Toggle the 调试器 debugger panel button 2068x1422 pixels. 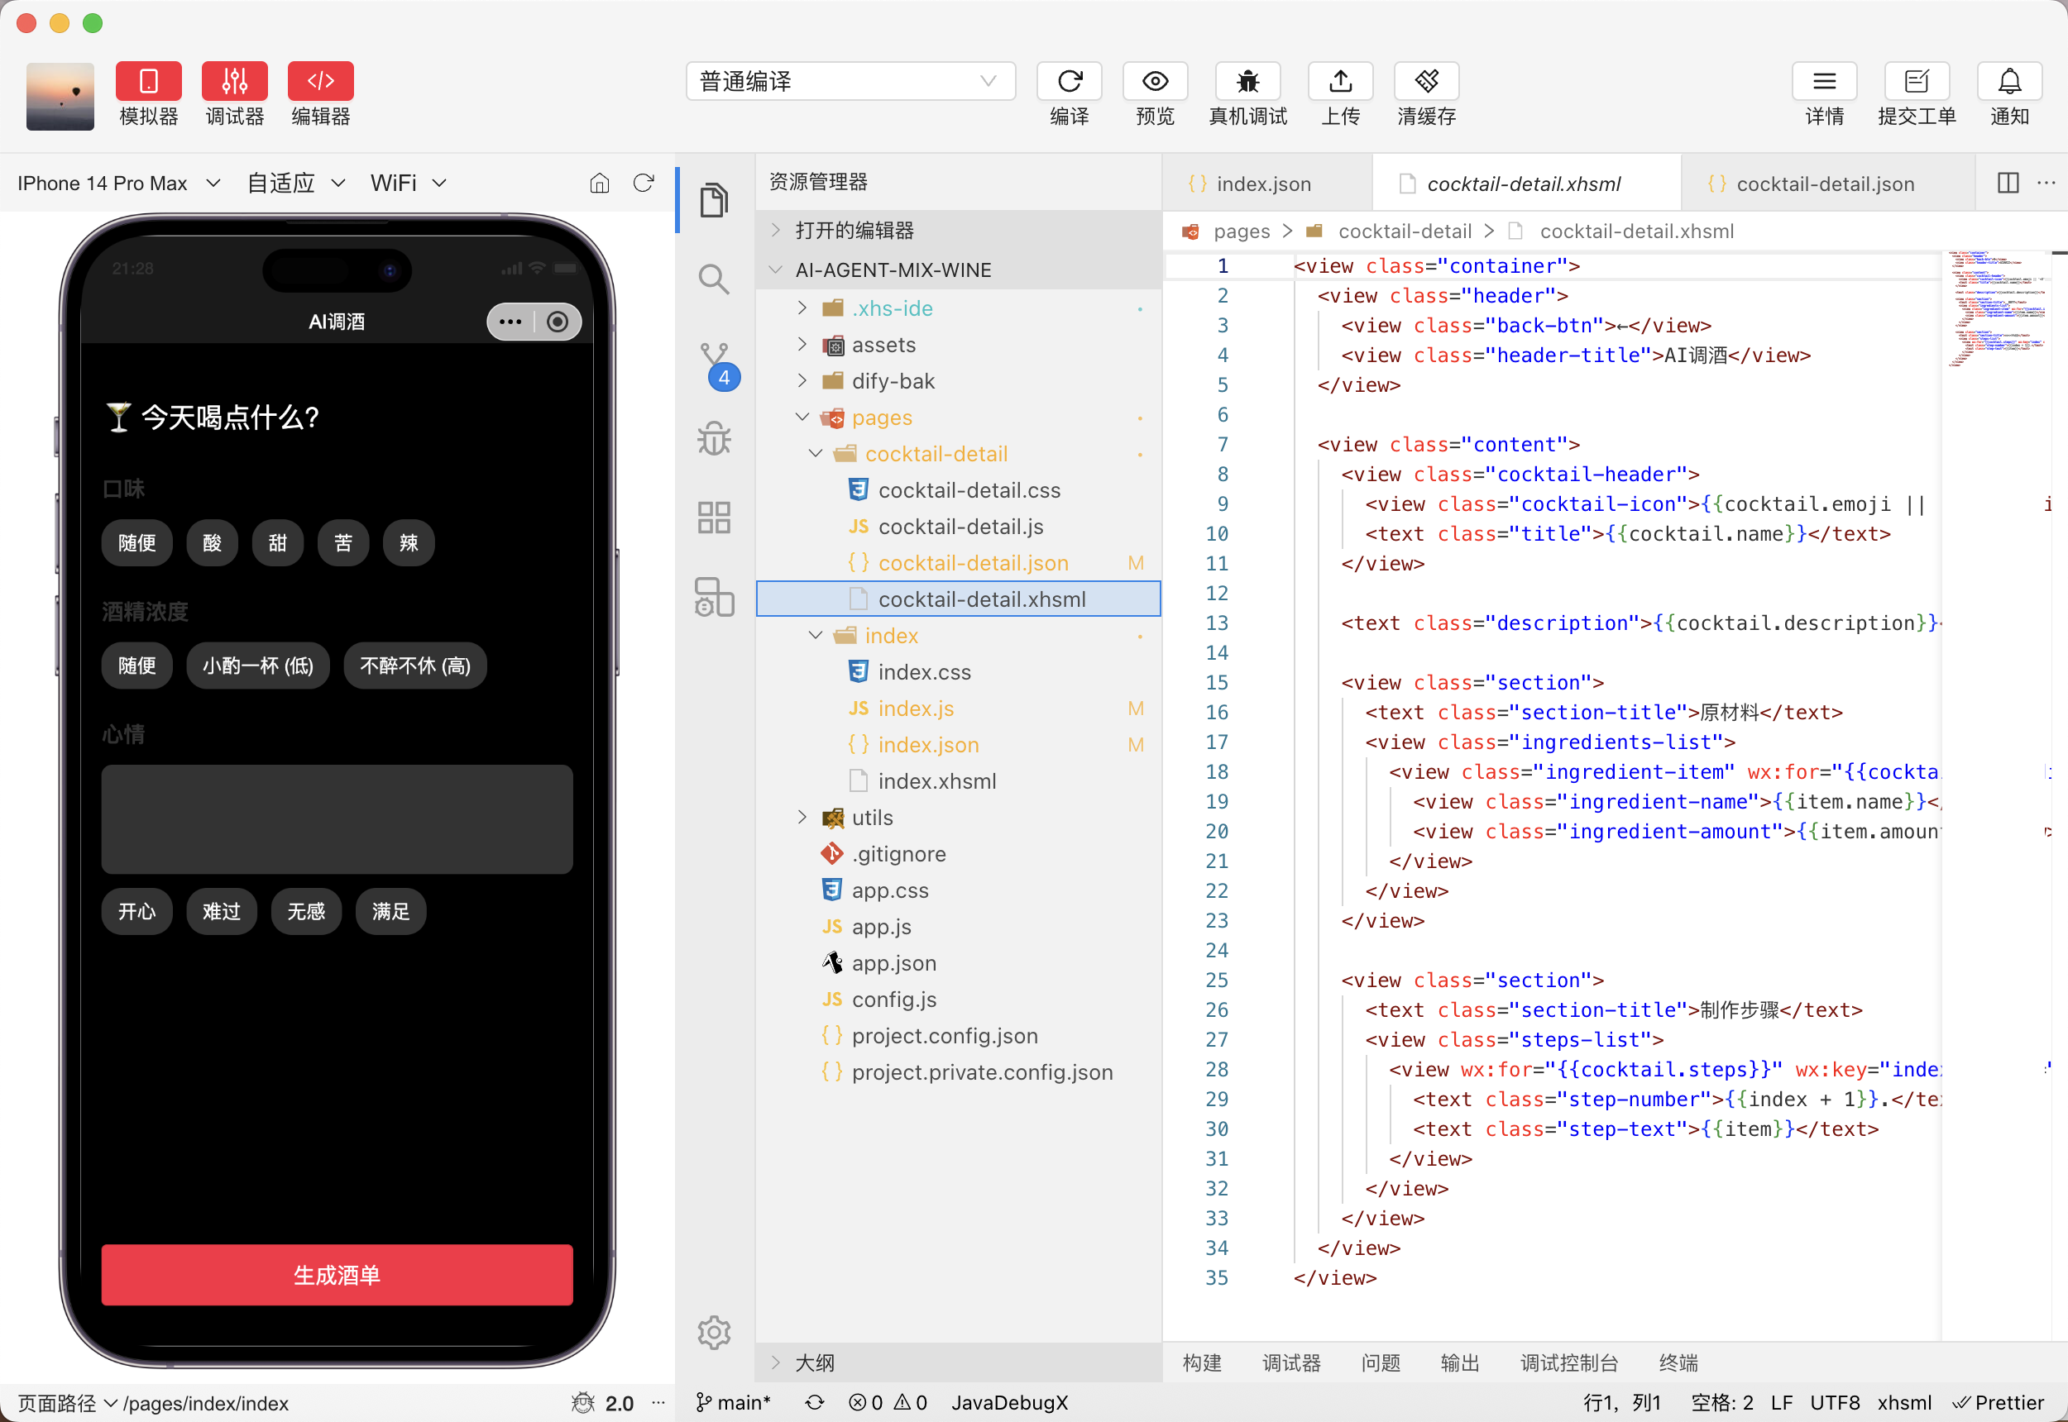pos(234,82)
